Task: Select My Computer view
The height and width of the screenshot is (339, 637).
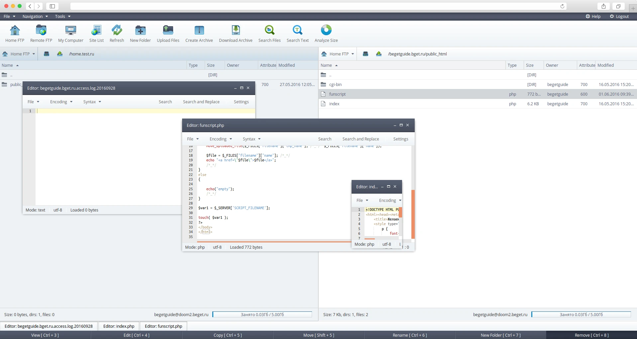Action: (x=70, y=33)
